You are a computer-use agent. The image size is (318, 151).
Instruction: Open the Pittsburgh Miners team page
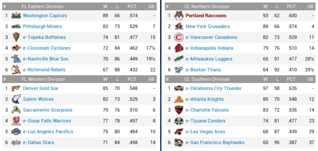click(x=42, y=26)
